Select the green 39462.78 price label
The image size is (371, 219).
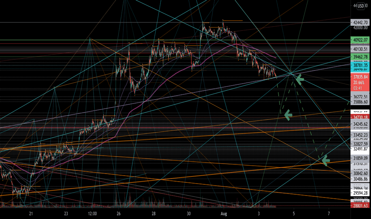360,57
